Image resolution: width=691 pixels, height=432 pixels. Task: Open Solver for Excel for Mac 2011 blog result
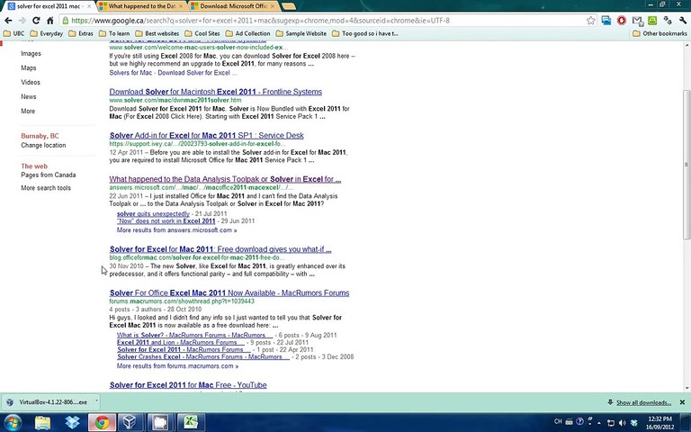tap(220, 249)
